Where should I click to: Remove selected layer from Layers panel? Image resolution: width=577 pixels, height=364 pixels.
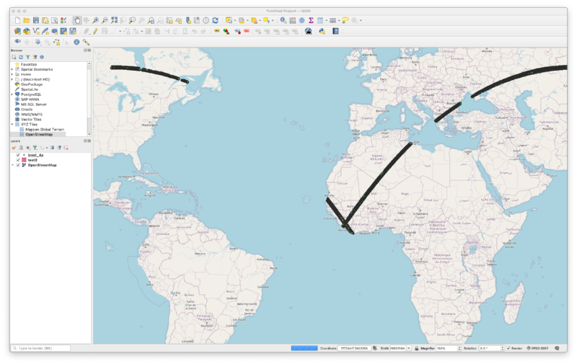coord(66,148)
